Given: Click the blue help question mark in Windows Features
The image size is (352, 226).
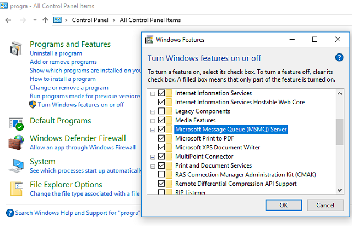Looking at the screenshot, I should pyautogui.click(x=339, y=58).
